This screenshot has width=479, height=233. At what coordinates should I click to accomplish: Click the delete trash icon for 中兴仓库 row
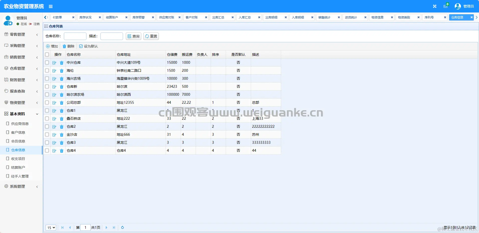(62, 63)
